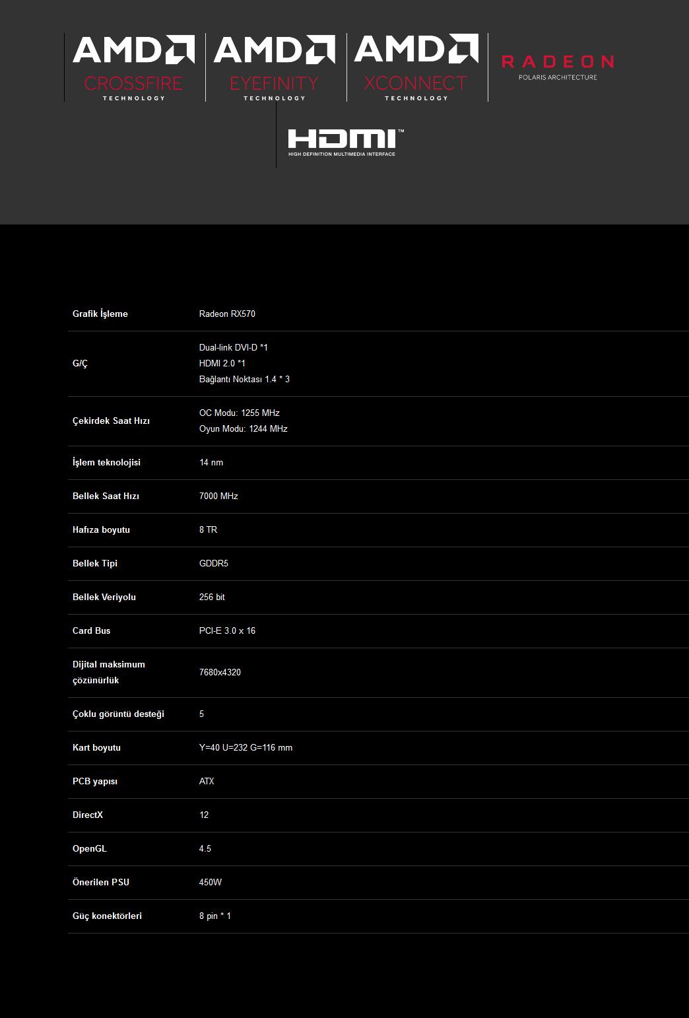Click the 'Bellek Veriyolu' label

104,597
